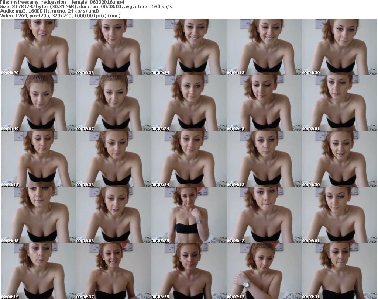Click the frame timestamped 00:01:49
Screen dimensions: 378x299
(x=38, y=103)
